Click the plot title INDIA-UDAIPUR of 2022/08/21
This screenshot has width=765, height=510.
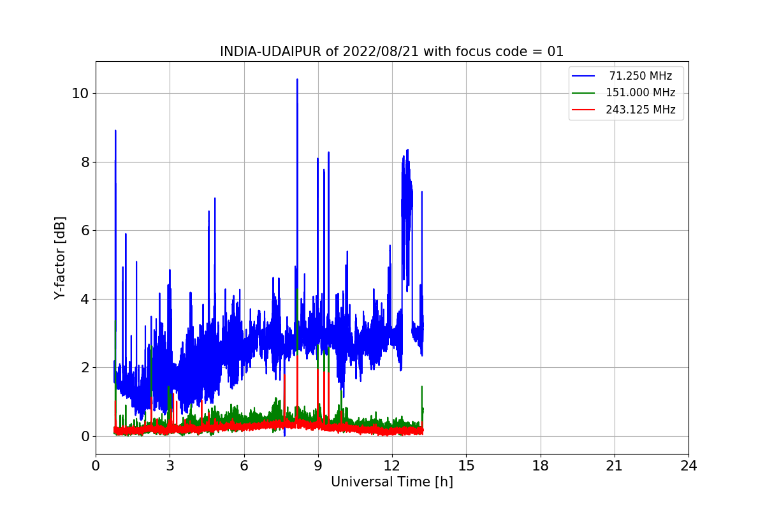(x=391, y=52)
